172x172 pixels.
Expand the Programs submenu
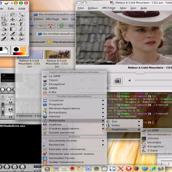[74, 104]
